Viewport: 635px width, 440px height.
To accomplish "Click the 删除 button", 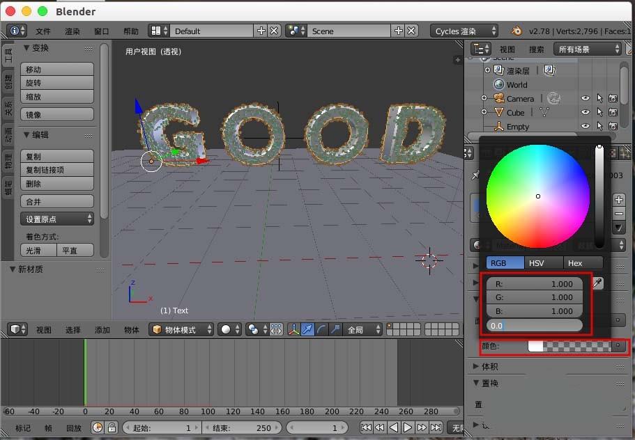I will tap(57, 184).
